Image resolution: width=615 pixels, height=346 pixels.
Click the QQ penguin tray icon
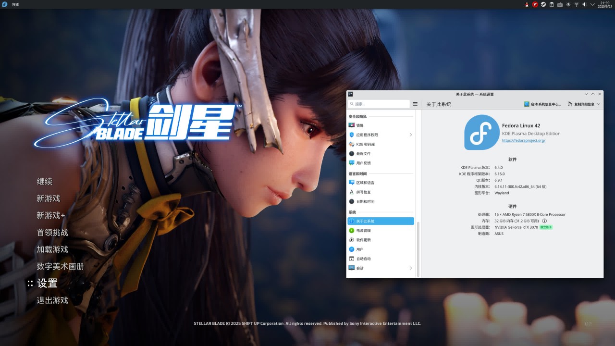click(x=527, y=4)
